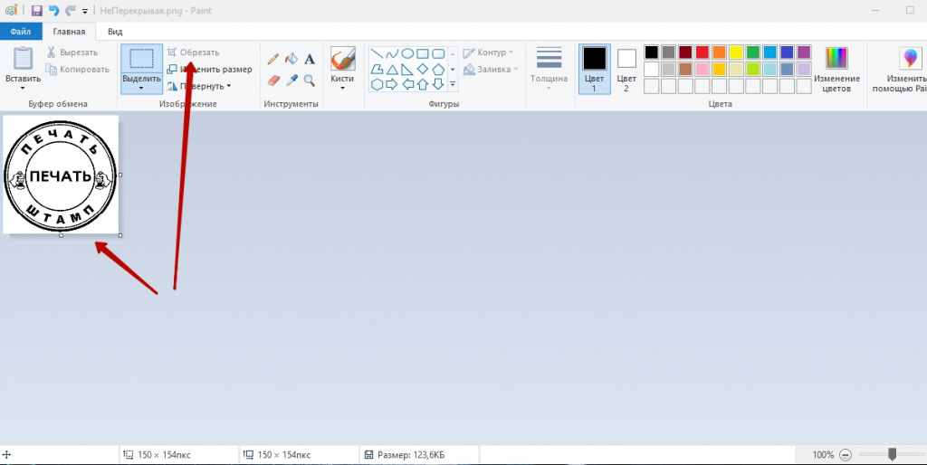This screenshot has width=927, height=465.
Task: Pick the yellow color swatch
Action: click(x=736, y=52)
